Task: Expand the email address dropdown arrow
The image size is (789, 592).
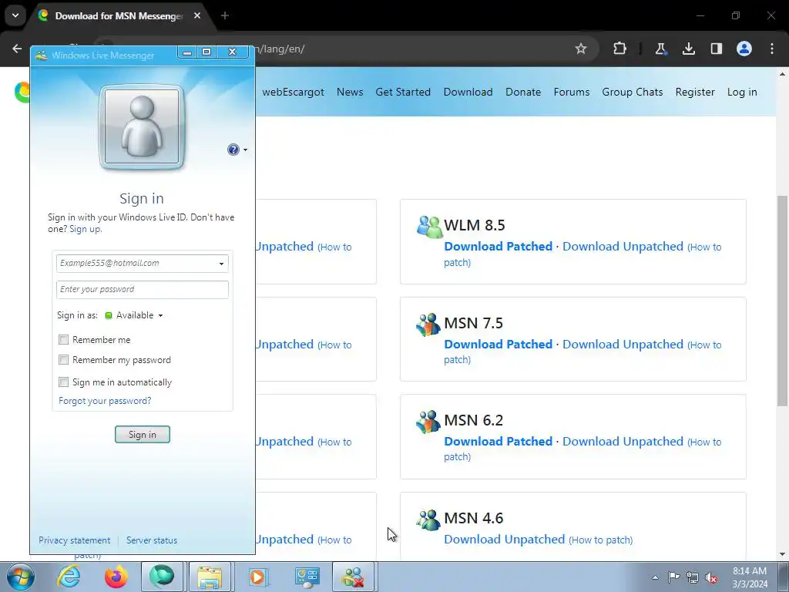Action: coord(221,264)
